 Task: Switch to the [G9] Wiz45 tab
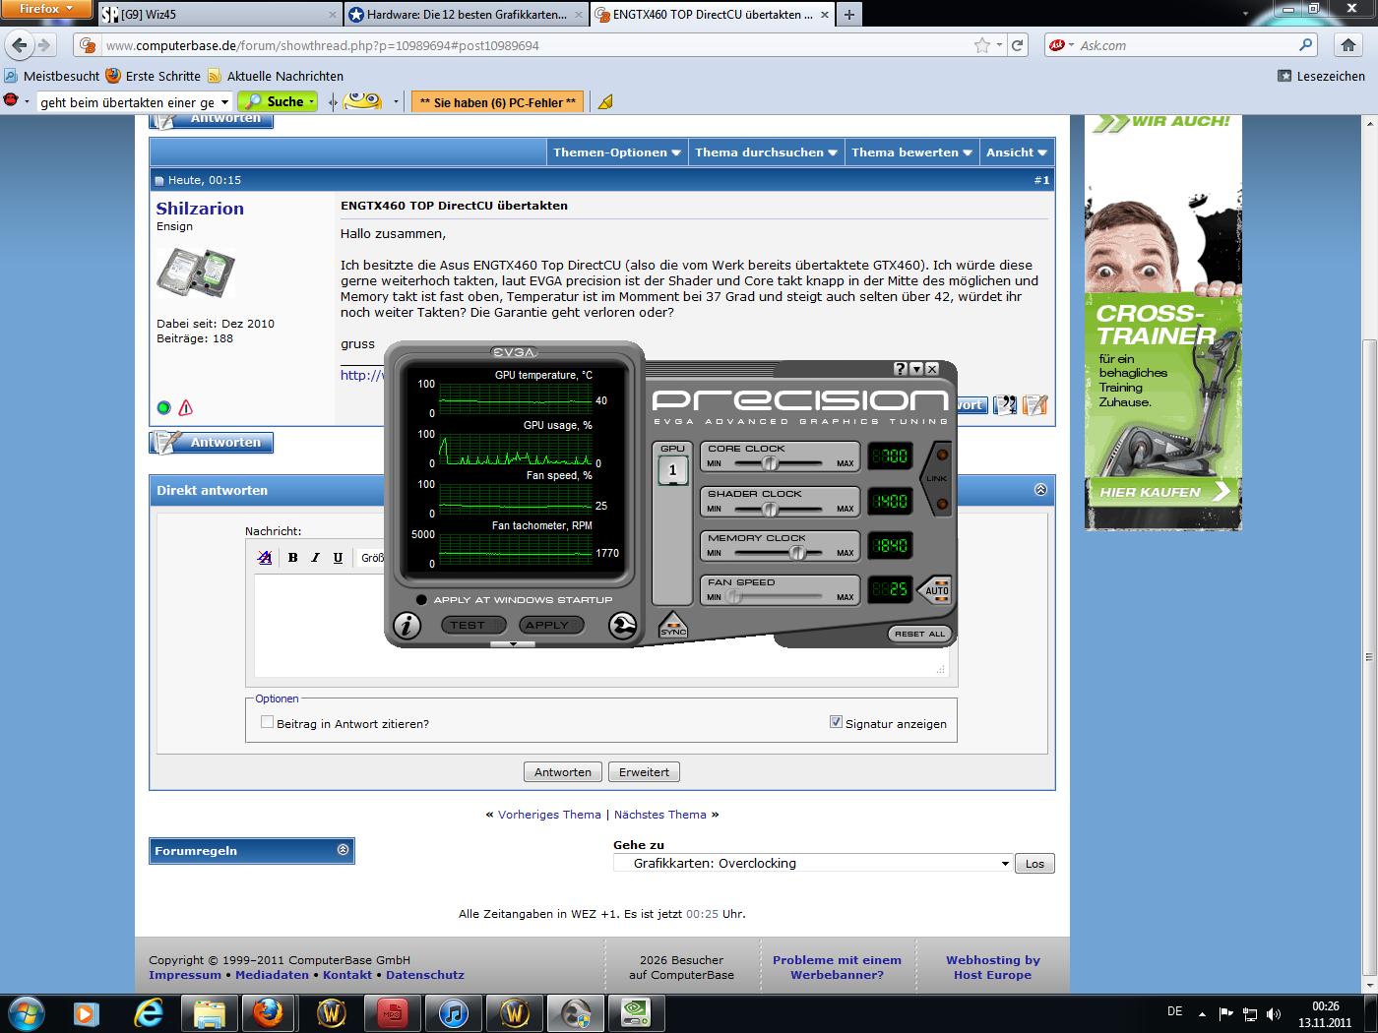219,15
